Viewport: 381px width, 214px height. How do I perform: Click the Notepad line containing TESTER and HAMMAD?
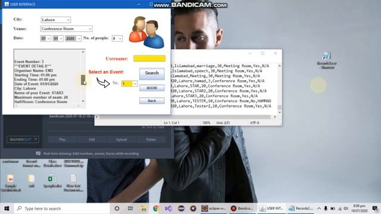(x=221, y=101)
